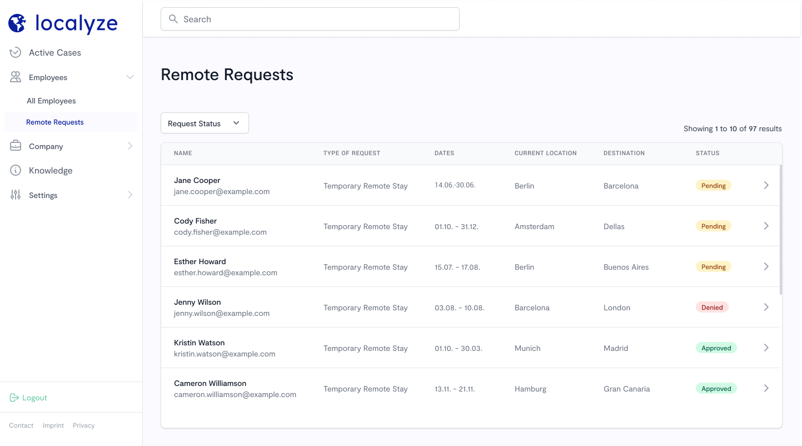Viewport: 802px width, 446px height.
Task: Open the Request Status dropdown
Action: coord(204,123)
